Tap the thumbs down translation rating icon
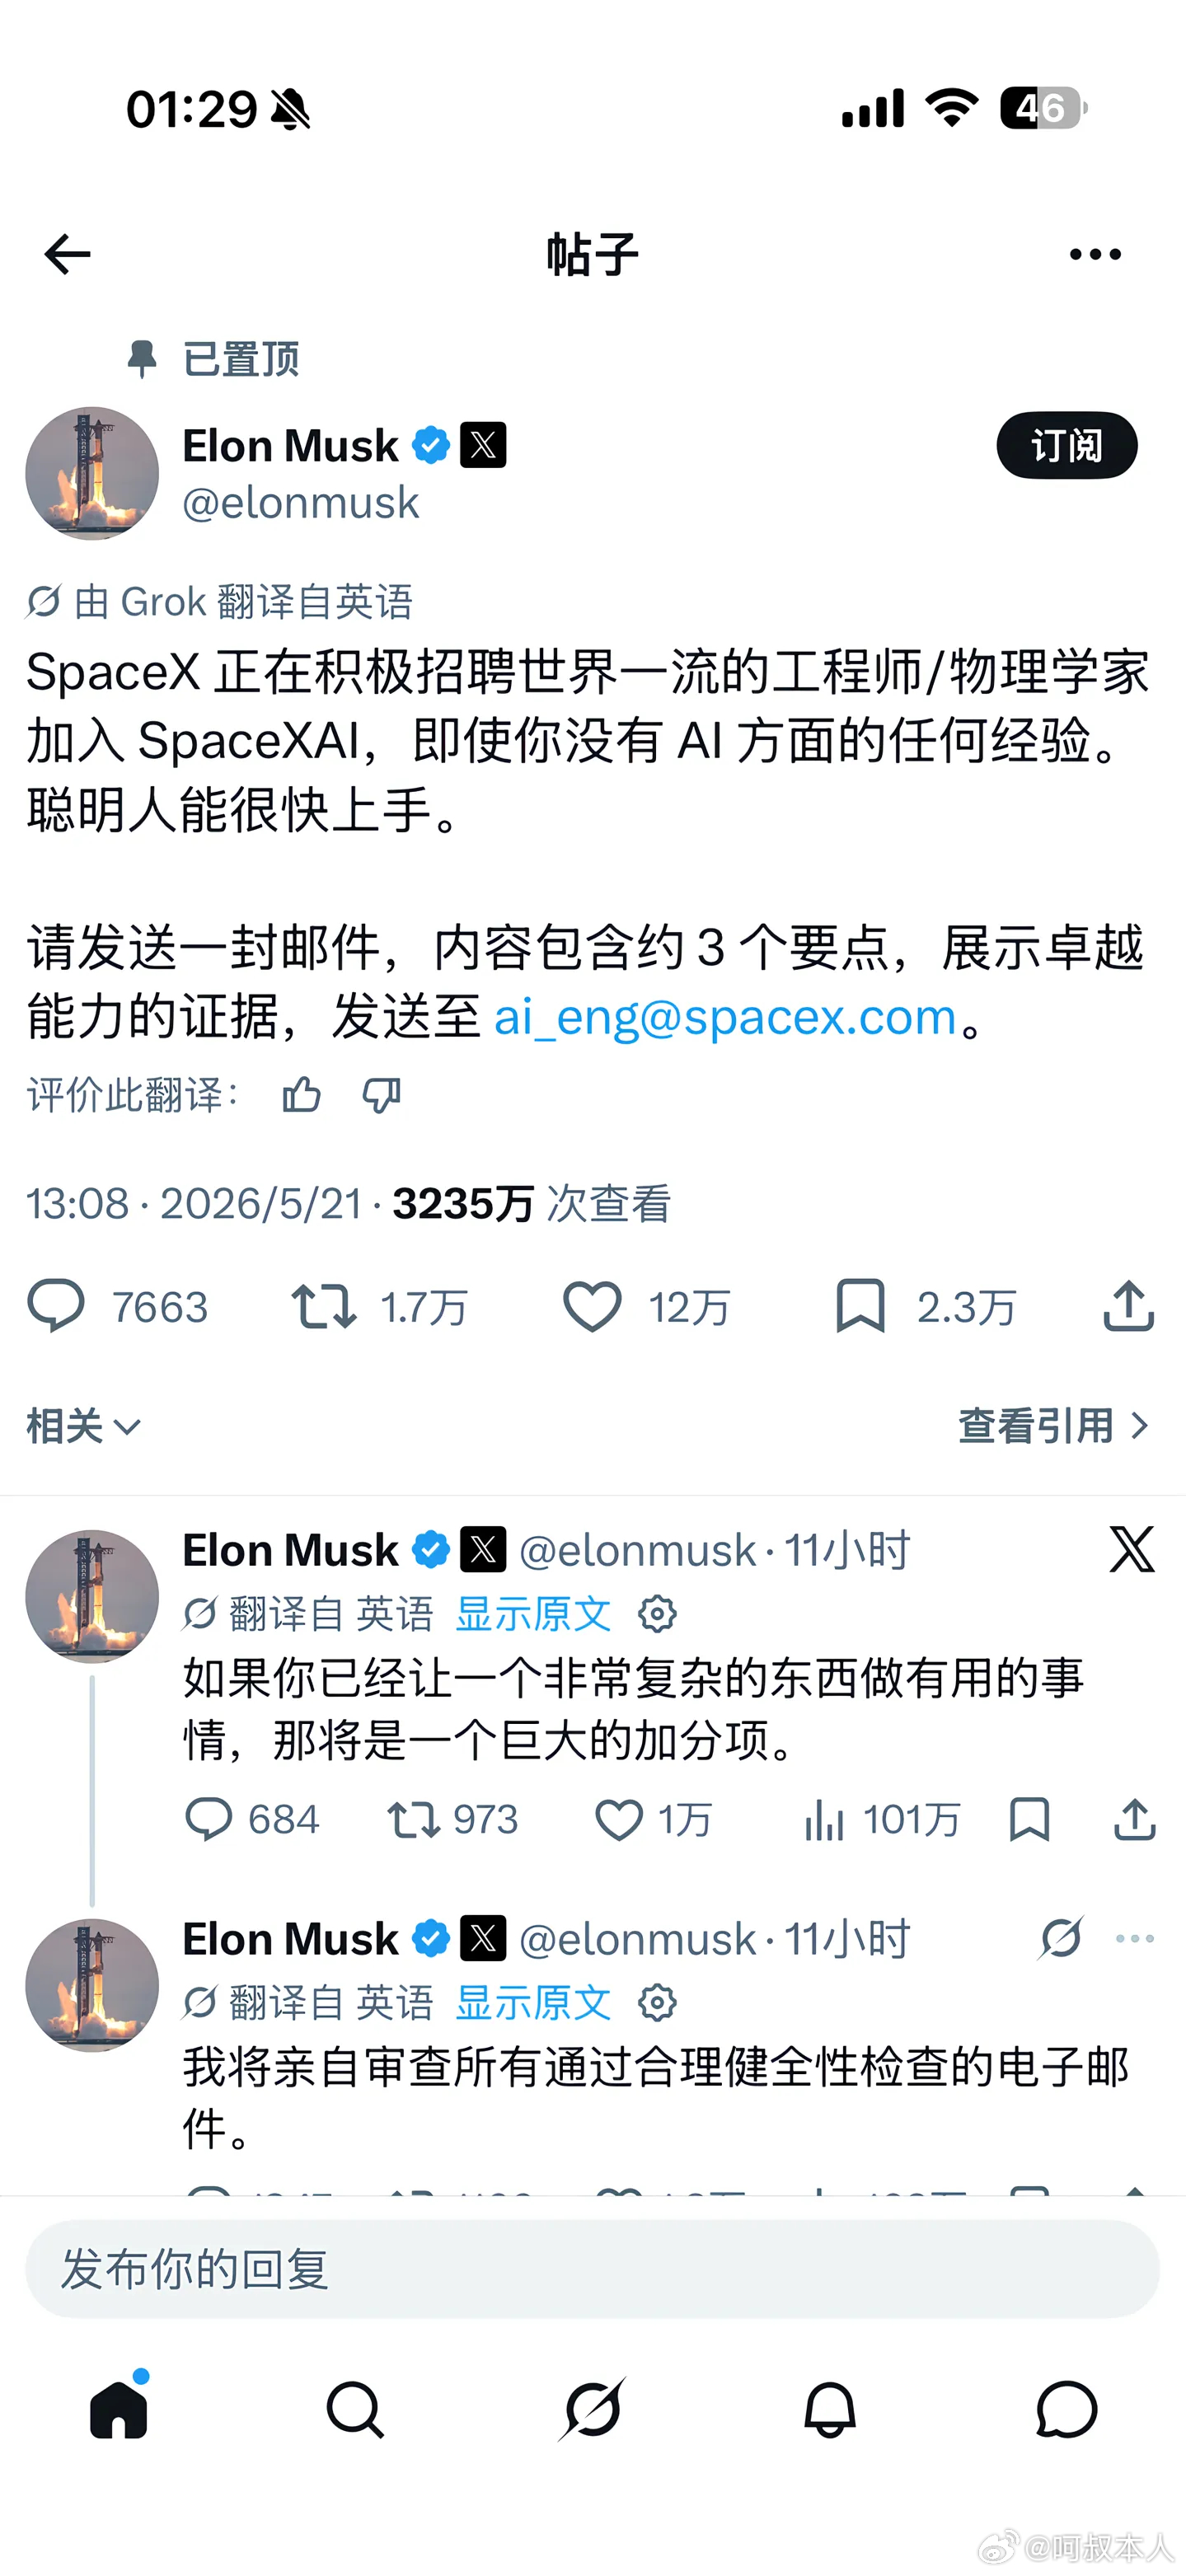 tap(381, 1095)
